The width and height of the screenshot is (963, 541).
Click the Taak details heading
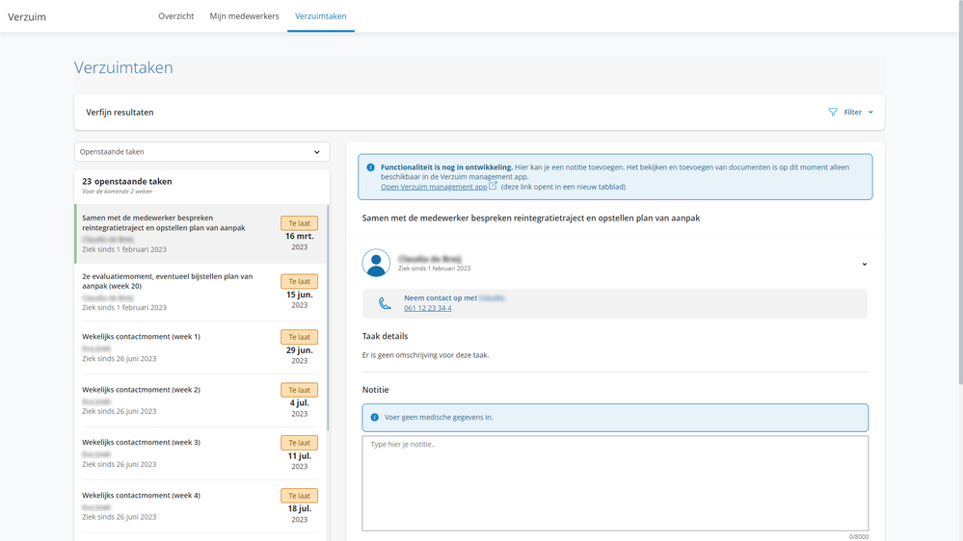[x=385, y=336]
